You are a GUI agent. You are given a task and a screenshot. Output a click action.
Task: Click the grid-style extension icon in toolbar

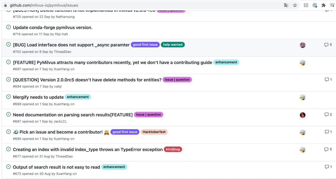click(x=306, y=5)
